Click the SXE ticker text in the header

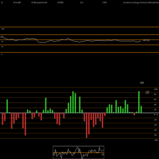(x=105, y=3)
